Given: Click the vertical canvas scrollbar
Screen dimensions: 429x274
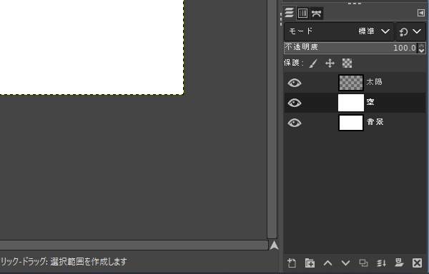Looking at the screenshot, I should [272, 119].
